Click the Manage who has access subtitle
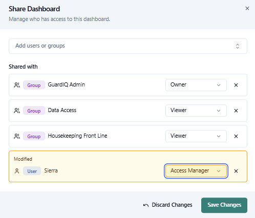Image resolution: width=255 pixels, height=218 pixels. (x=59, y=19)
